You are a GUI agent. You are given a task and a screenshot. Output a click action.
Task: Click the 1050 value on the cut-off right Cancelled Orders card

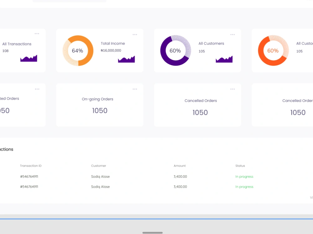[298, 113]
